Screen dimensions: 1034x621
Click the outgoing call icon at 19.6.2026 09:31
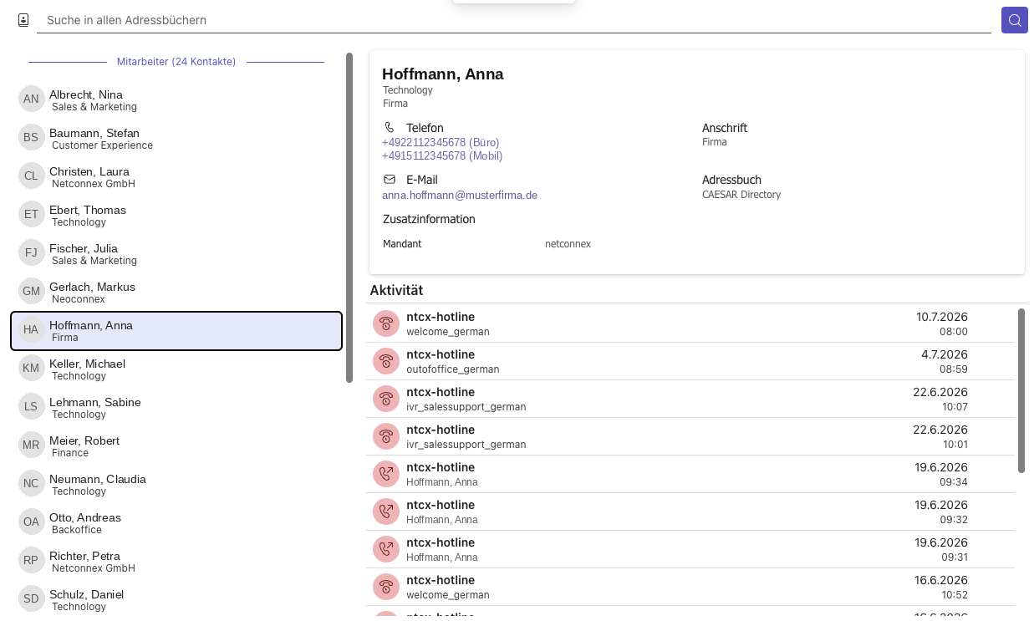pos(386,549)
